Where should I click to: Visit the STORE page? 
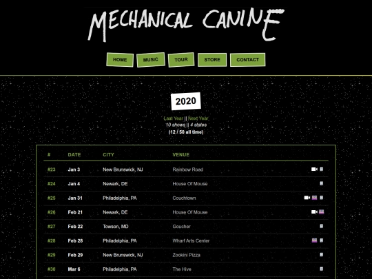pyautogui.click(x=212, y=60)
